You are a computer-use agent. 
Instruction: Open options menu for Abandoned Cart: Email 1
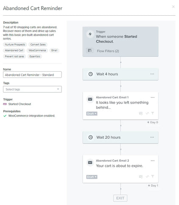[x=153, y=97]
